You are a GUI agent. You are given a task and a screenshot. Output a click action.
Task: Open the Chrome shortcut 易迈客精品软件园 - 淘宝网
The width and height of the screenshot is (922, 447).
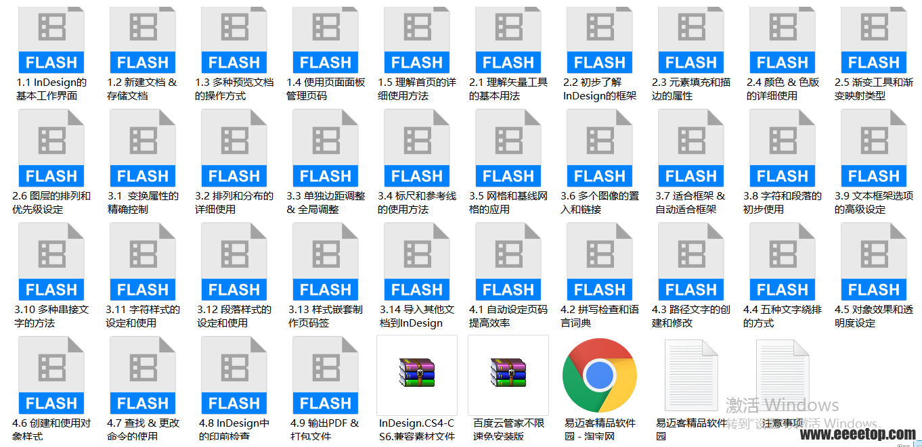tap(600, 375)
